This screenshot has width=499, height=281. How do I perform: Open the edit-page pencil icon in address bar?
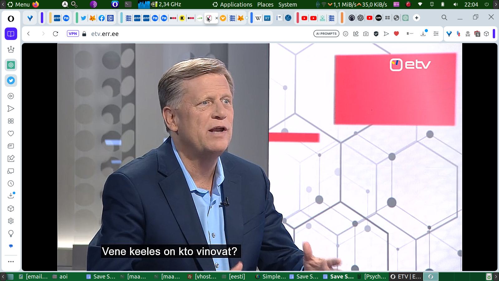[x=356, y=34]
